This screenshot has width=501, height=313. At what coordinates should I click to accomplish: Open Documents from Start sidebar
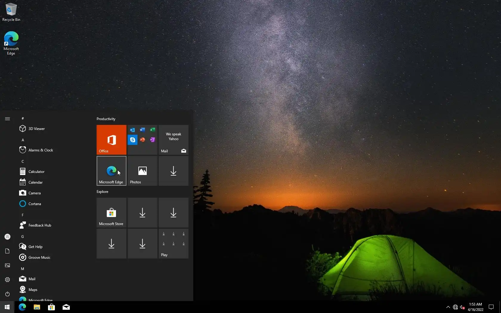(7, 251)
